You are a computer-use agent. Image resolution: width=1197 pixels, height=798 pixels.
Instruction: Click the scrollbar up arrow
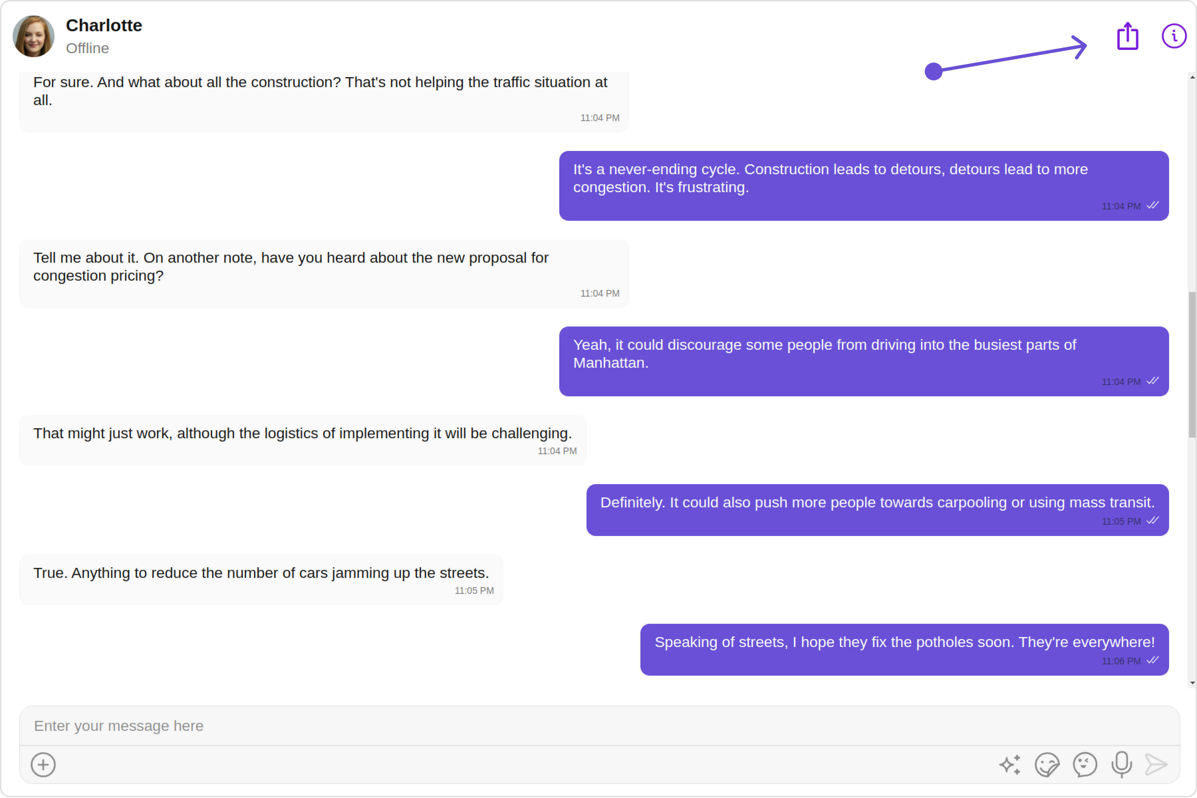coord(1192,77)
